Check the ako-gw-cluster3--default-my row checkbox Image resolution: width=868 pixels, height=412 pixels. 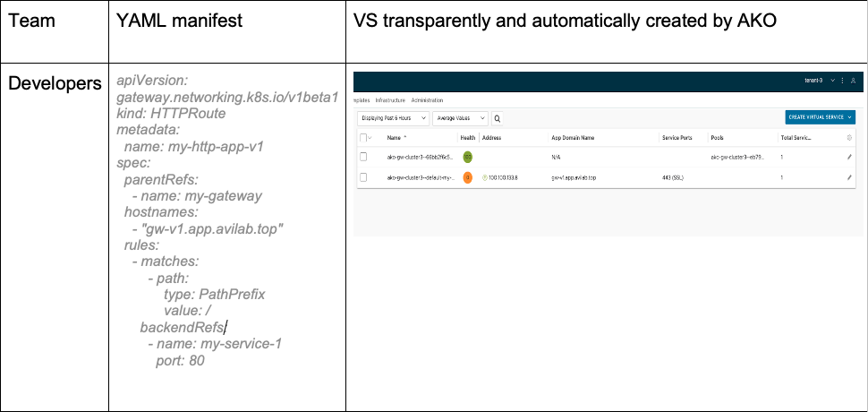[x=363, y=177]
